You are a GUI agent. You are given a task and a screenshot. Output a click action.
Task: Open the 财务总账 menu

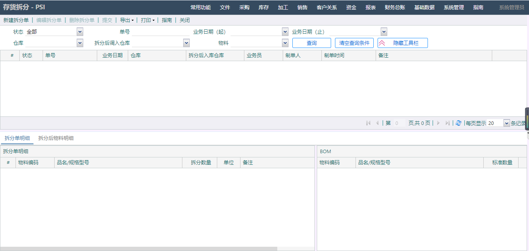(x=395, y=7)
